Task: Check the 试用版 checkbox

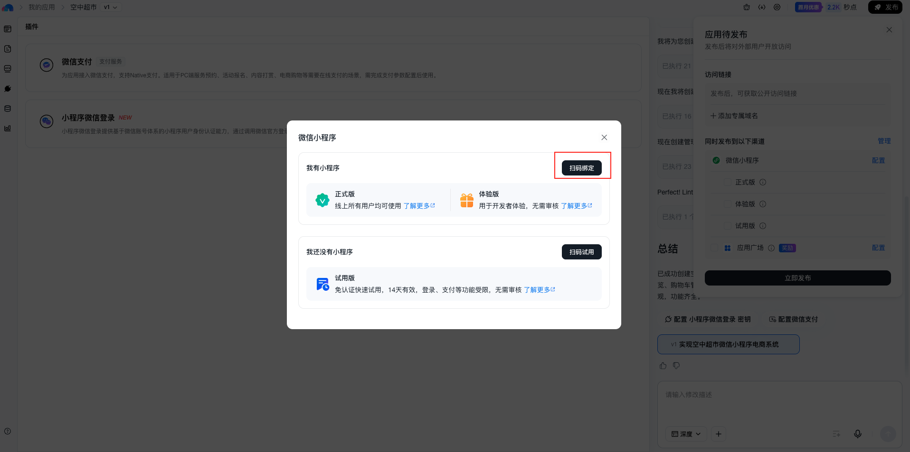Action: (x=727, y=226)
